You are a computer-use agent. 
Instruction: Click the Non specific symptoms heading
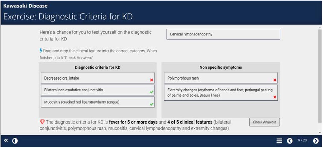pos(221,67)
